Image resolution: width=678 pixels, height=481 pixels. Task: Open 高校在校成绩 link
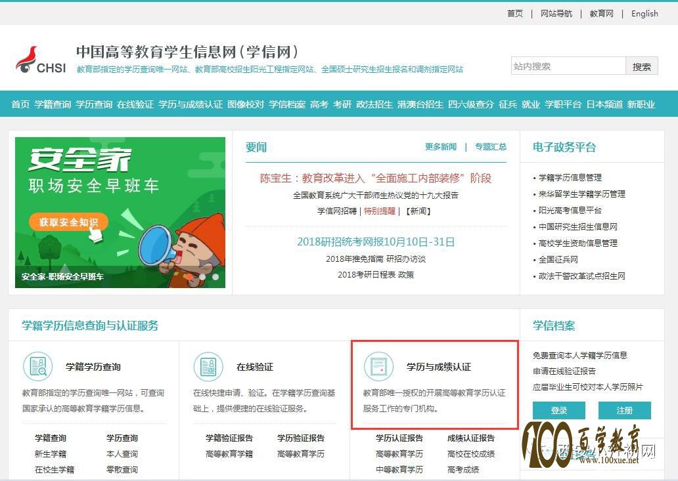pos(471,454)
